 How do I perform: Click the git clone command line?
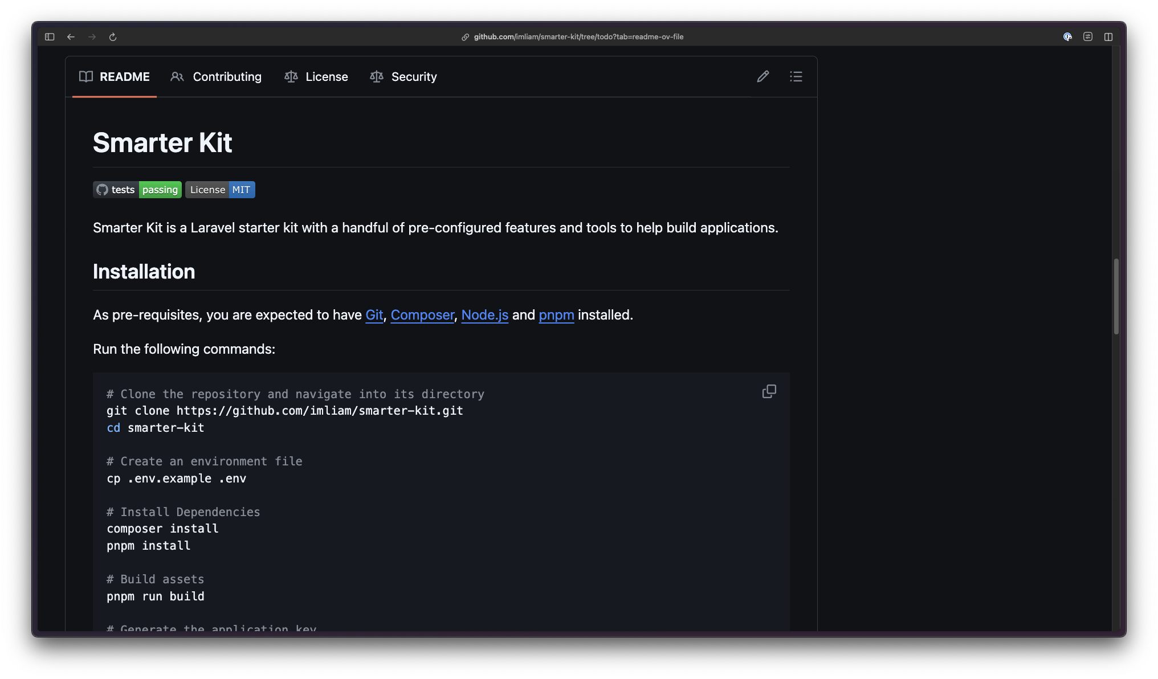click(285, 411)
